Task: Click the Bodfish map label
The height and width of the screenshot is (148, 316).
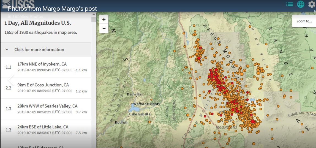Action: pyautogui.click(x=121, y=122)
